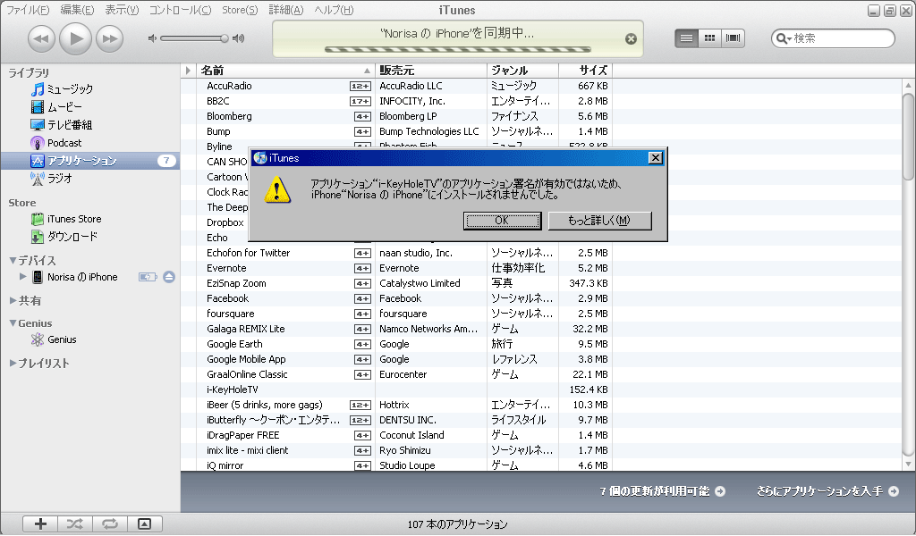Sort by サイズ column header
The image size is (916, 536).
click(x=585, y=71)
